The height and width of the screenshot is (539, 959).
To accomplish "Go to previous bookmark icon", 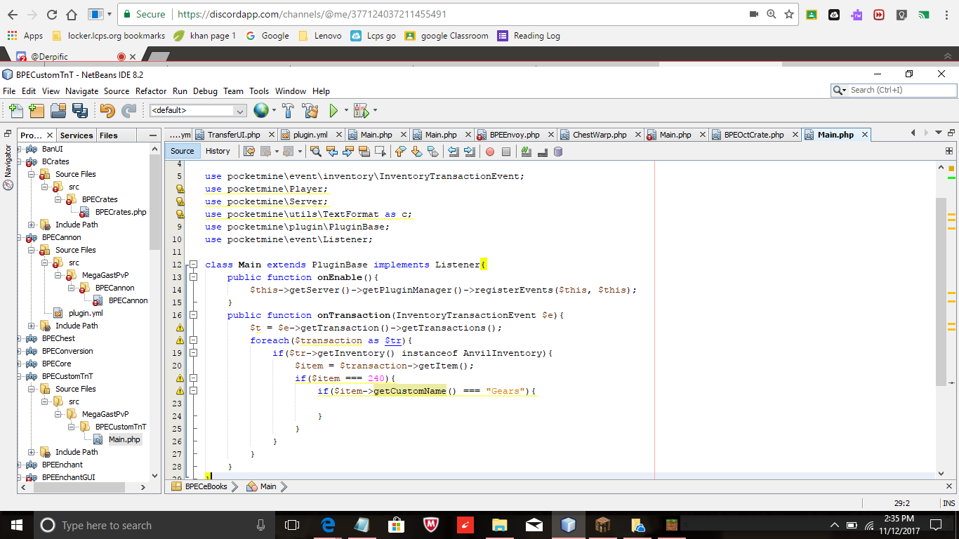I will 400,151.
